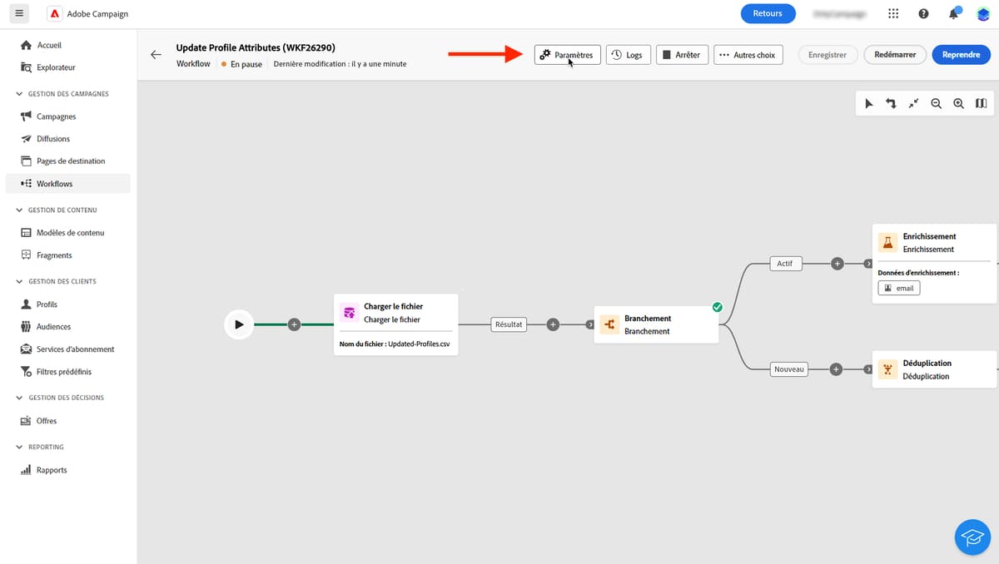The width and height of the screenshot is (999, 564).
Task: Select Profils in the sidebar
Action: (x=46, y=304)
